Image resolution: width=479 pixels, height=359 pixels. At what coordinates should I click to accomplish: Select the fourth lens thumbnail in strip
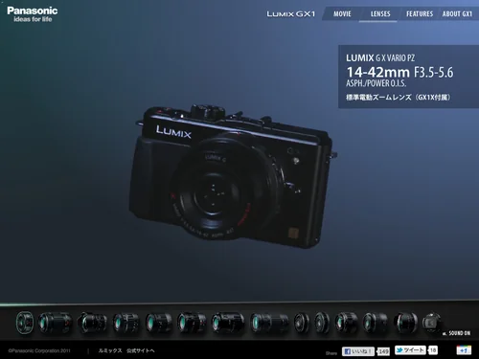pos(125,323)
